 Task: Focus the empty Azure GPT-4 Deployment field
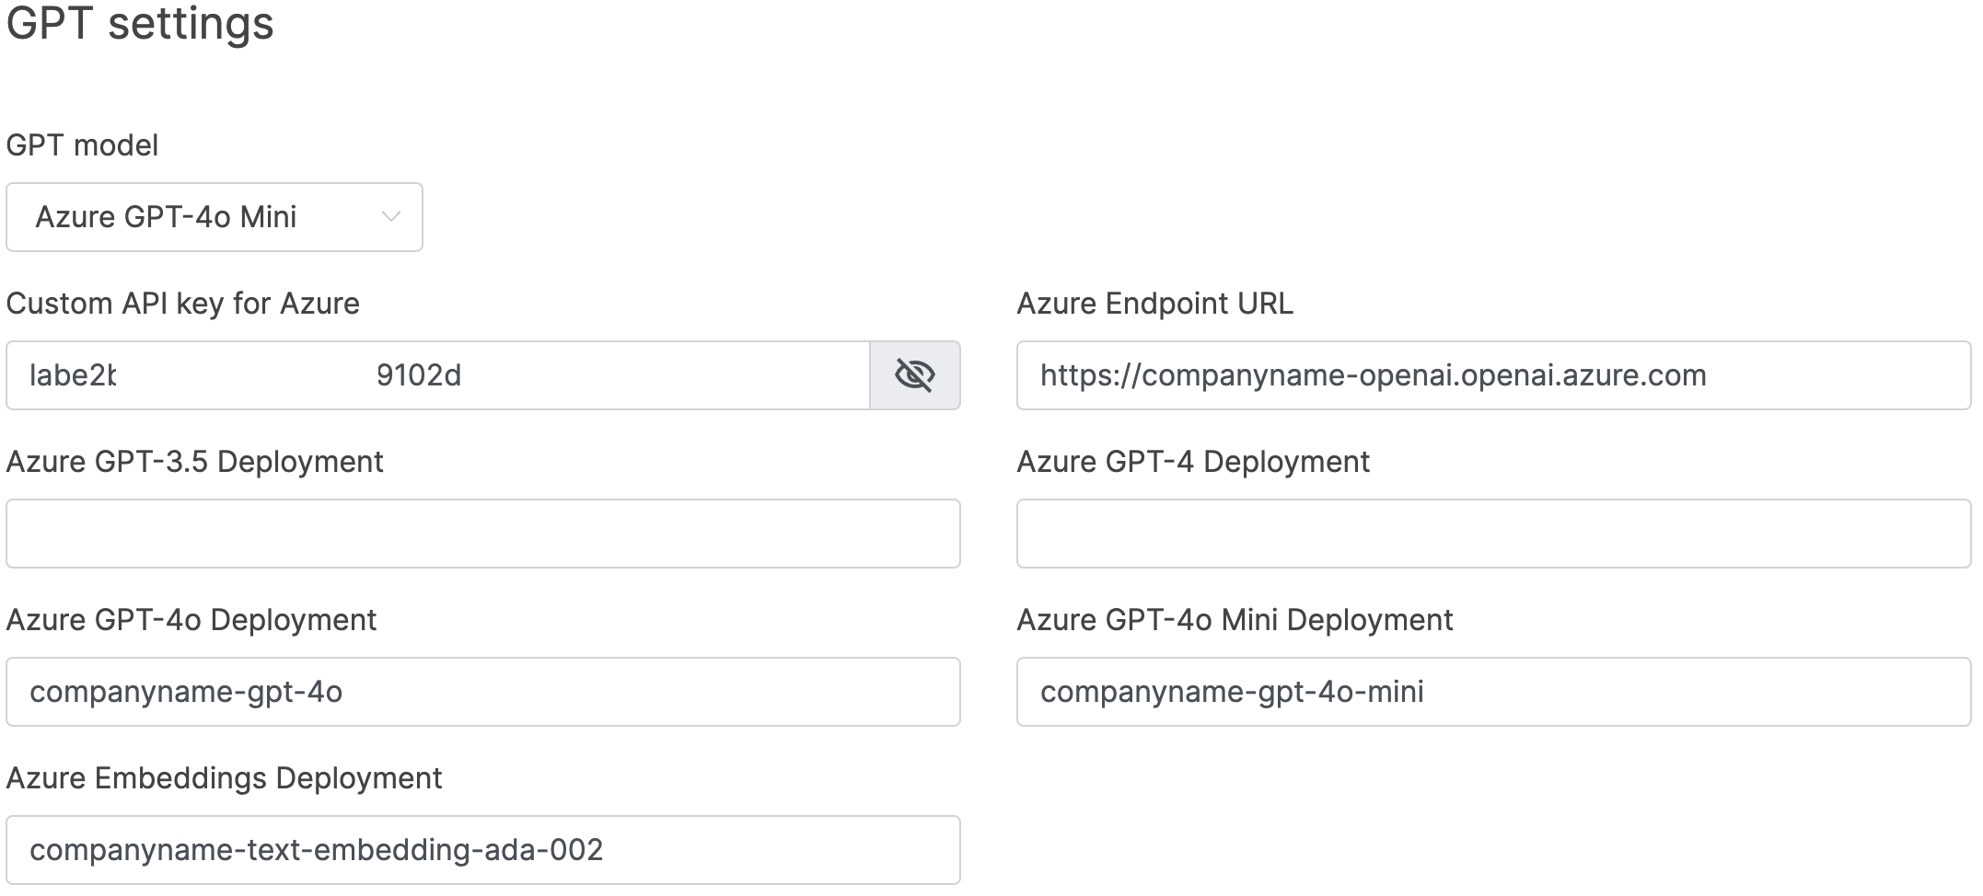(1493, 534)
